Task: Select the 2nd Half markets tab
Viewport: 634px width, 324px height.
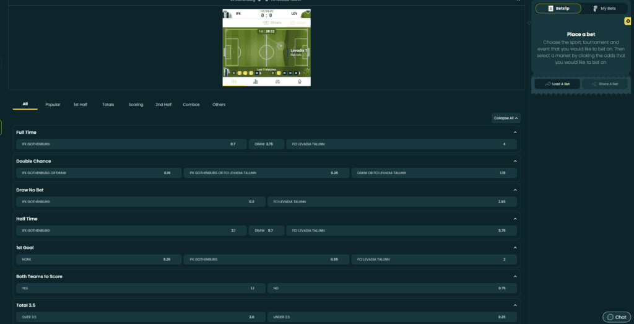Action: (163, 105)
